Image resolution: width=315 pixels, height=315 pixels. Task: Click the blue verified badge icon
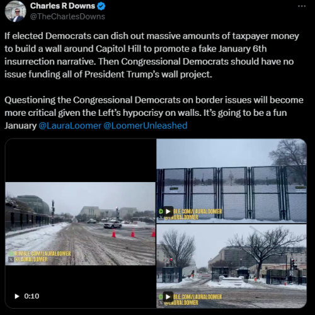click(101, 6)
